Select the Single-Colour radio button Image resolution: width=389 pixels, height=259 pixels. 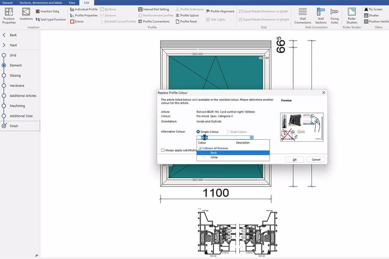click(x=198, y=132)
